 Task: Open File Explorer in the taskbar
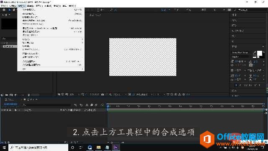click(98, 147)
